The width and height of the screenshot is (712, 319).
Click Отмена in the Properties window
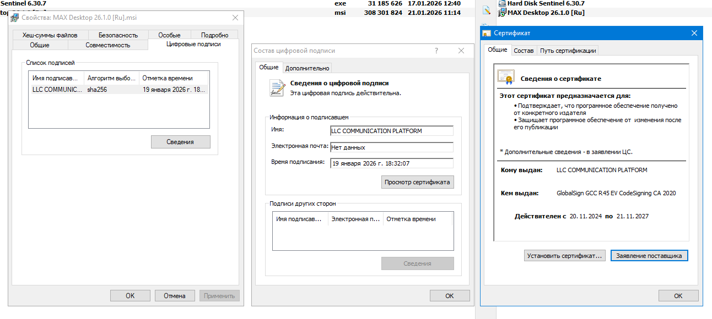(175, 296)
